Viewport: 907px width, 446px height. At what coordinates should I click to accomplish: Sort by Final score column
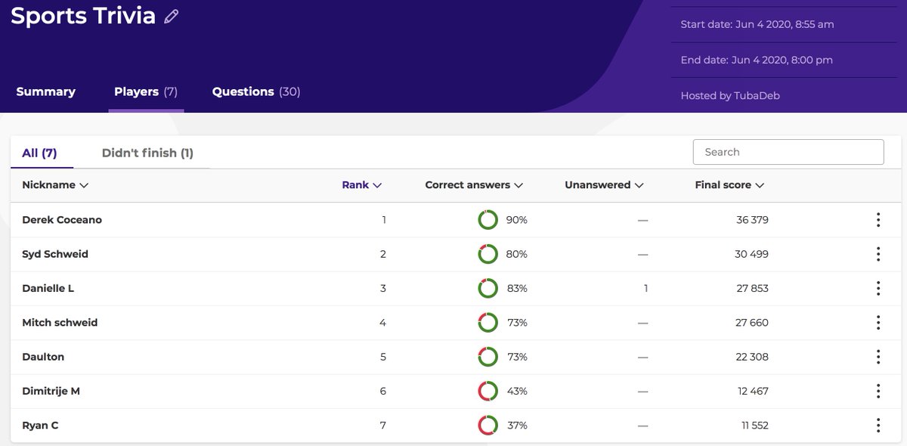tap(729, 185)
